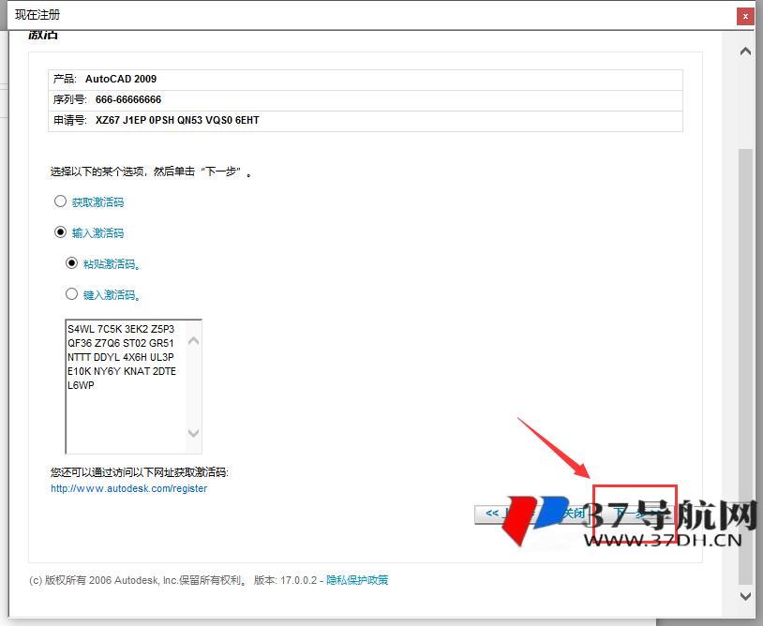This screenshot has width=763, height=626.
Task: Close the 现在注册 registration window
Action: click(745, 16)
